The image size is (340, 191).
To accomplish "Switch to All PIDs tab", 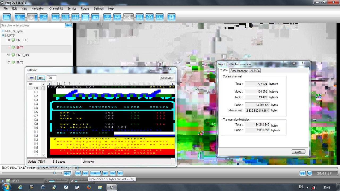I will pos(255,71).
